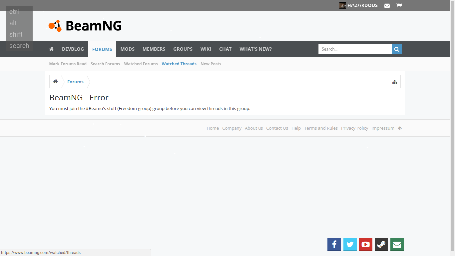Open the YouTube social icon

[x=366, y=244]
